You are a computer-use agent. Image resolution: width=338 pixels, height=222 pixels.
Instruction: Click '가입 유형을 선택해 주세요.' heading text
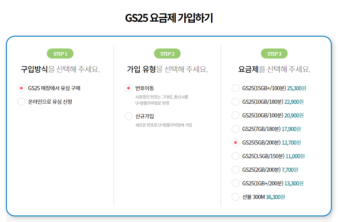pyautogui.click(x=167, y=69)
